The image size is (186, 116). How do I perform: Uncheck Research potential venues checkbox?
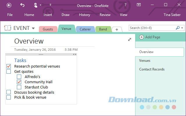click(x=8, y=66)
